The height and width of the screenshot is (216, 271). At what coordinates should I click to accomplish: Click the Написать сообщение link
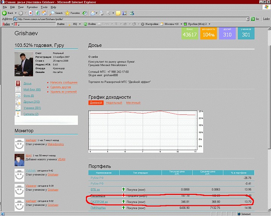click(x=64, y=82)
